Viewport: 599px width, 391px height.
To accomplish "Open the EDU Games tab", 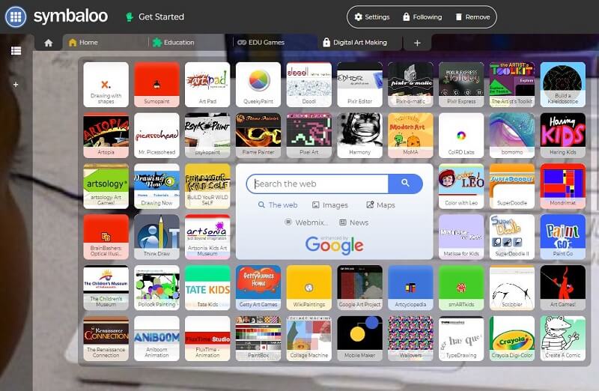I will tap(275, 43).
